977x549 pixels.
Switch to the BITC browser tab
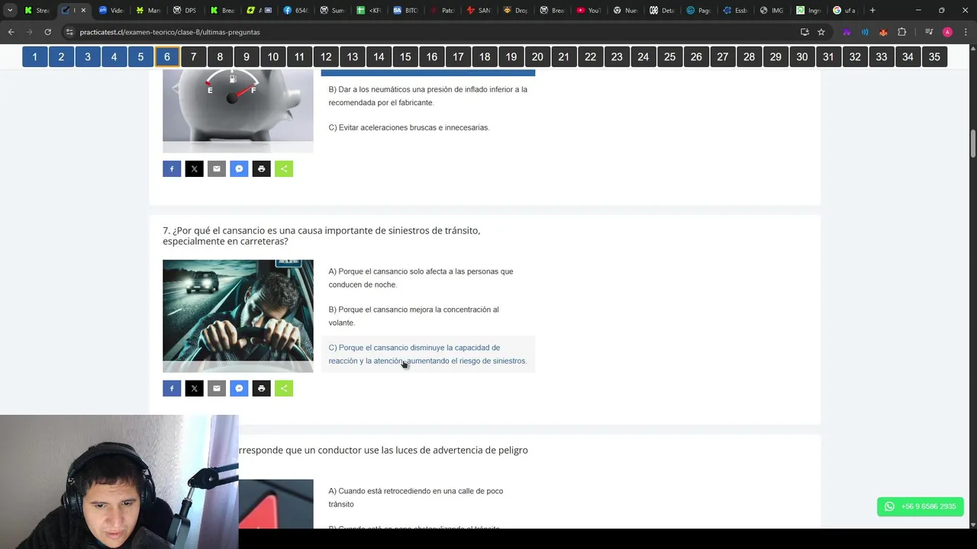click(405, 11)
